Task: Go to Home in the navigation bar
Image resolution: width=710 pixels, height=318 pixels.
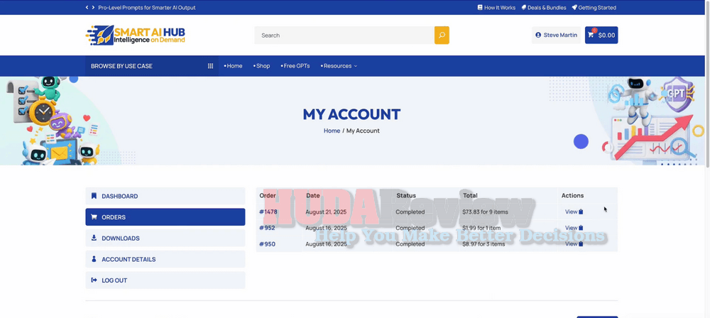Action: click(x=233, y=66)
